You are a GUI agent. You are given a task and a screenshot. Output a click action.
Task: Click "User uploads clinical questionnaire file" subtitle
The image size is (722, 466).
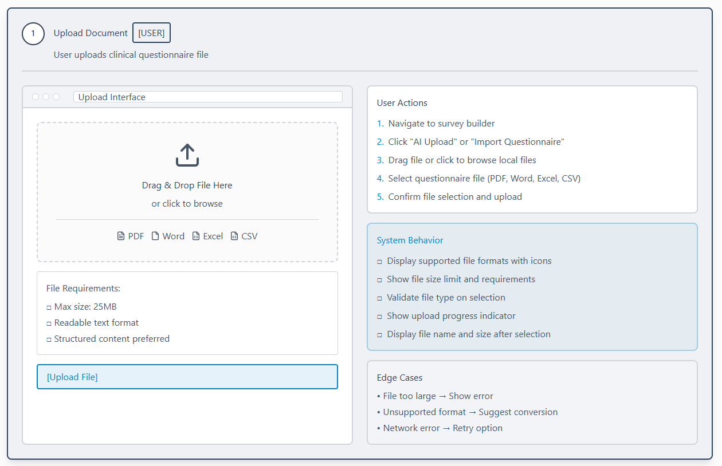(x=131, y=55)
